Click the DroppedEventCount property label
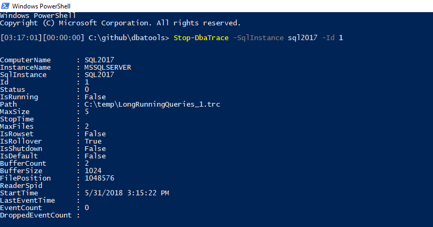The image size is (433, 227). (x=36, y=215)
